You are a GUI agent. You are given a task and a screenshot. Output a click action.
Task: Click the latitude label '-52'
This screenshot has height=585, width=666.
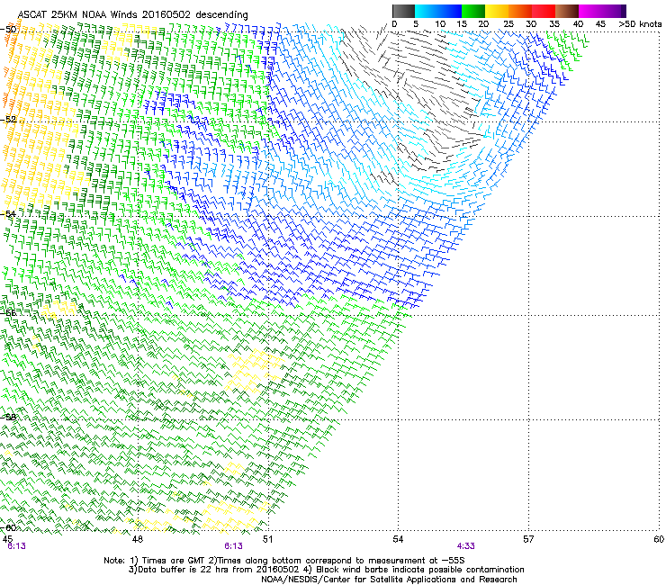(8, 120)
